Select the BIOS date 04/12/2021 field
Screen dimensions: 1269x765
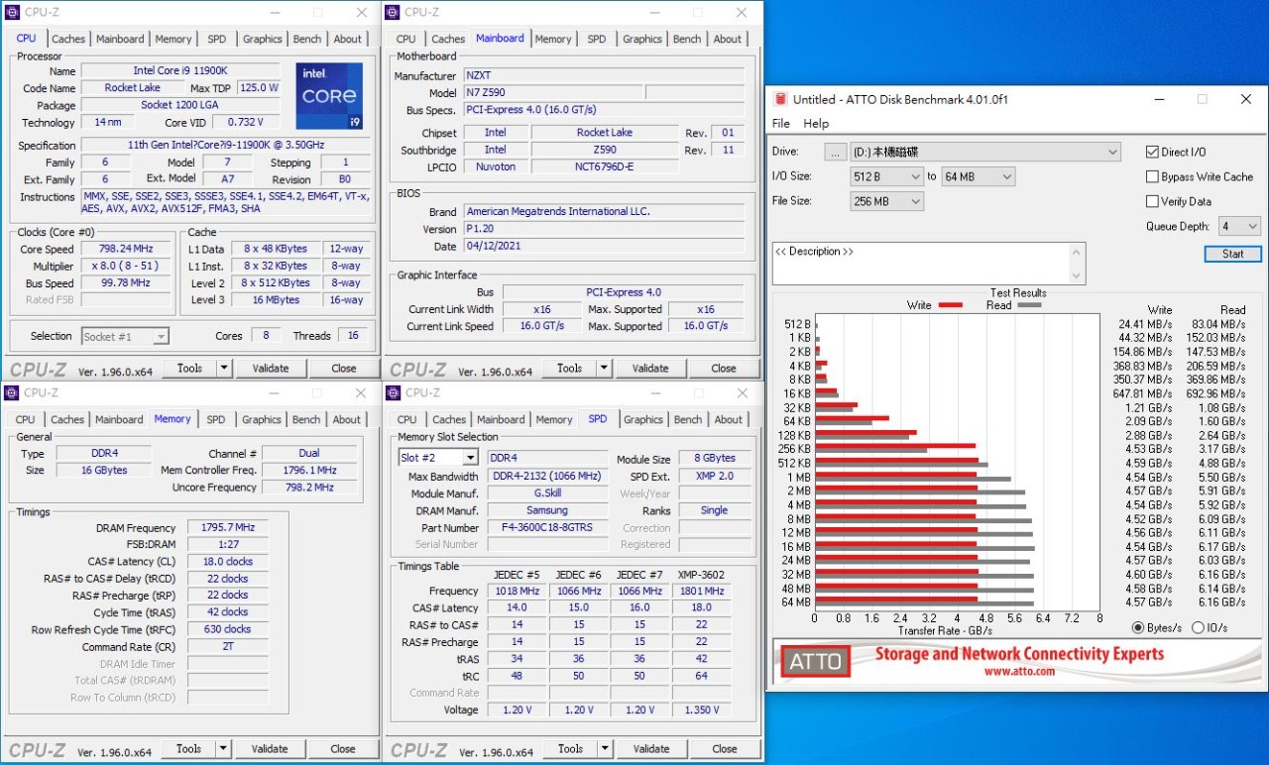(x=604, y=246)
